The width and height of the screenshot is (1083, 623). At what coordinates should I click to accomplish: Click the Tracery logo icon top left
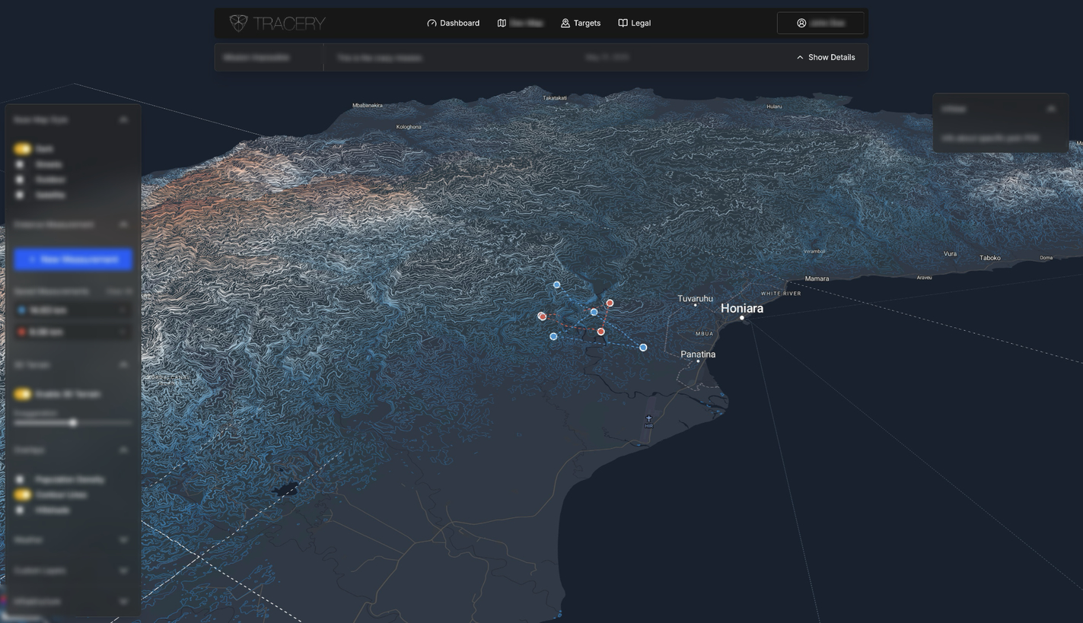[238, 23]
